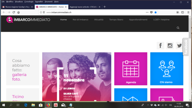Click the bookmark star in address bar
The height and width of the screenshot is (108, 192).
click(156, 12)
